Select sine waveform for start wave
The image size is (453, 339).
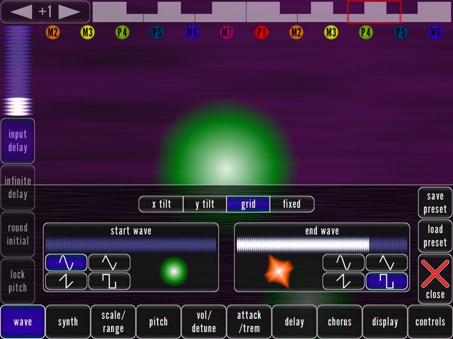pyautogui.click(x=66, y=263)
